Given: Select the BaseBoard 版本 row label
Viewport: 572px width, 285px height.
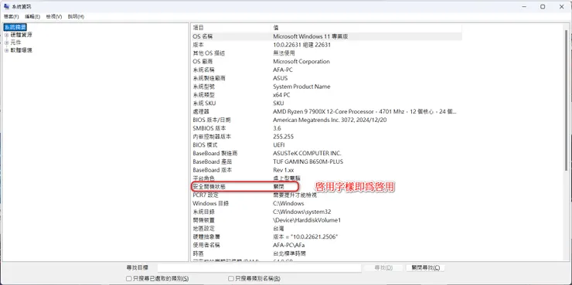Looking at the screenshot, I should pos(213,170).
